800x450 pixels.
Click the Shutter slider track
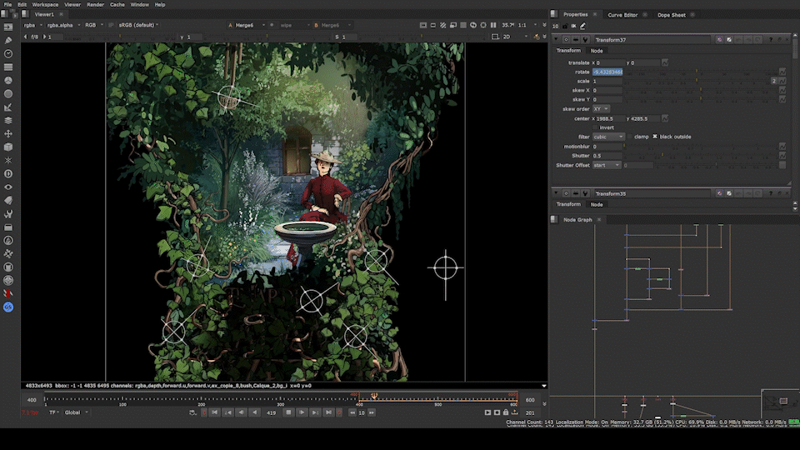(700, 156)
